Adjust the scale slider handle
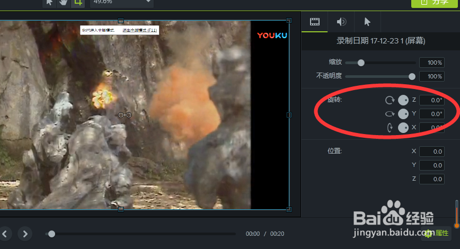This screenshot has width=460, height=249. [x=361, y=63]
